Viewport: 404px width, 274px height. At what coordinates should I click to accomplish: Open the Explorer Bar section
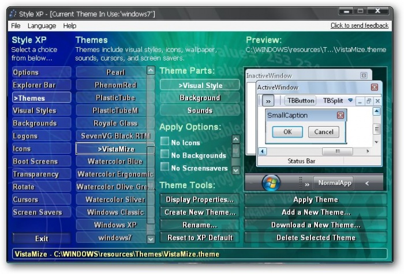[x=42, y=85]
